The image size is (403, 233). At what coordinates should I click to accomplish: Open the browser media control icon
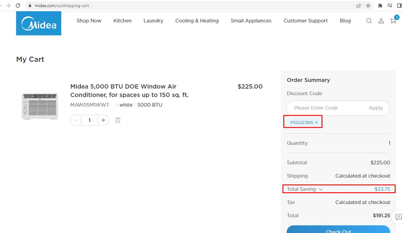[390, 5]
